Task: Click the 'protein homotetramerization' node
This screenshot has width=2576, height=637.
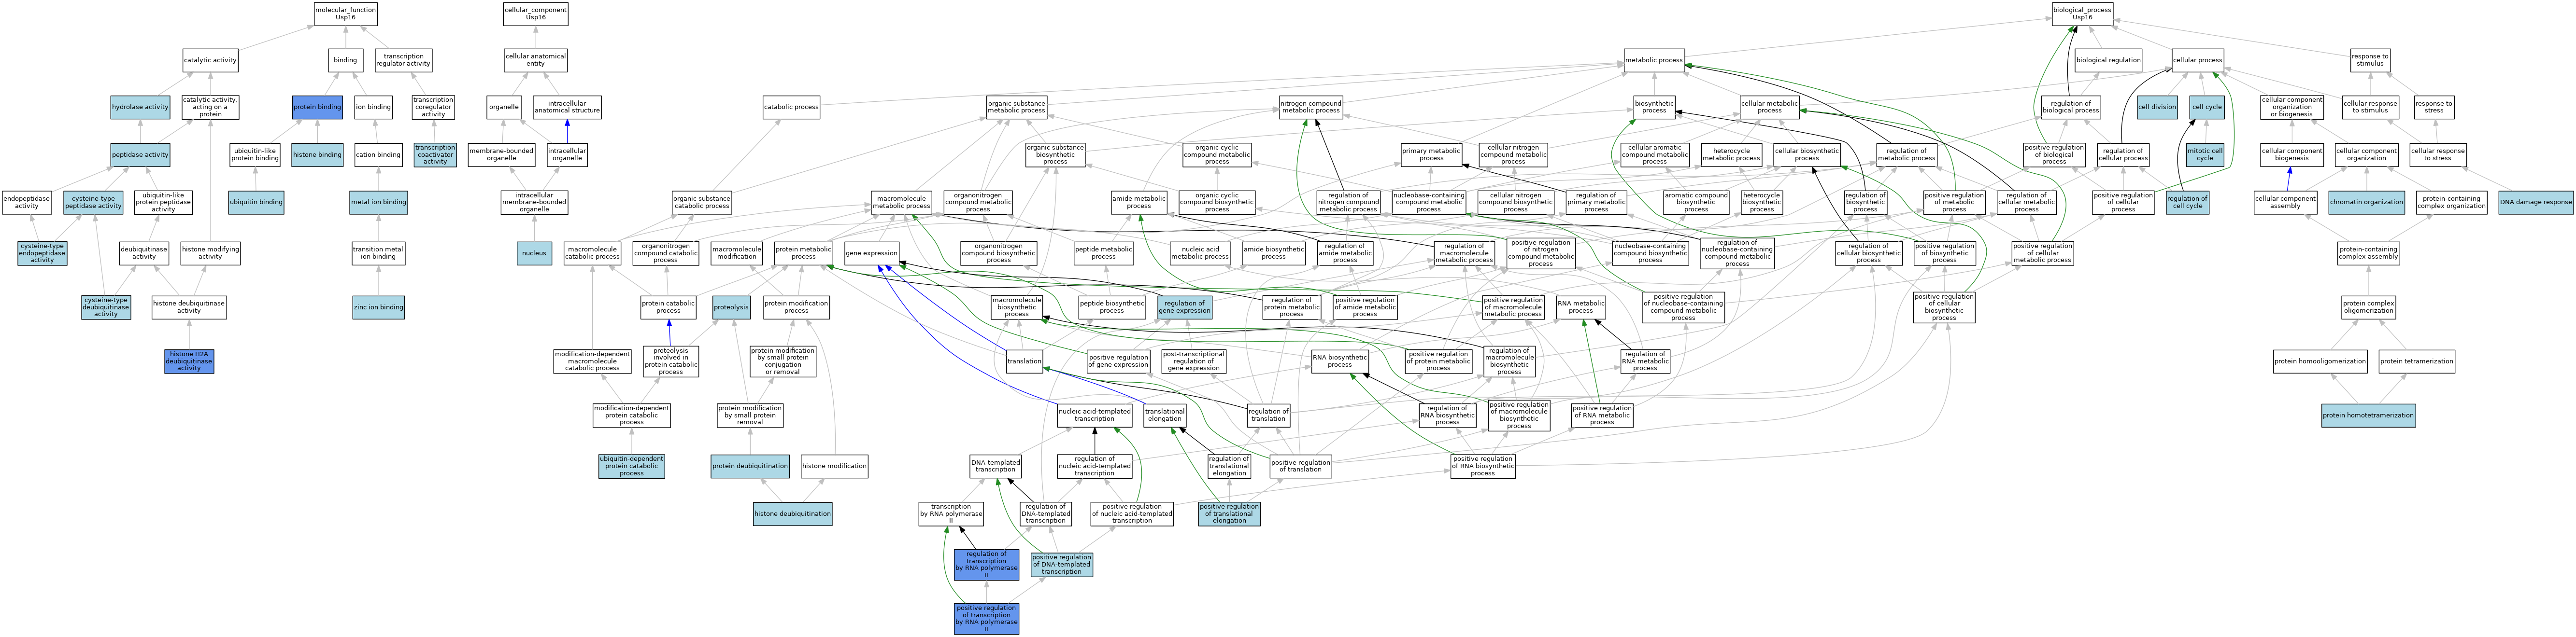Action: click(x=2368, y=415)
